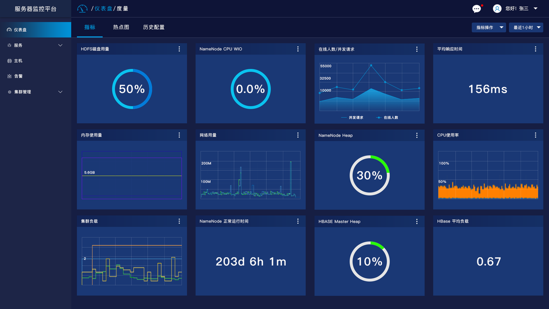549x309 pixels.
Task: Click the 您好! 张三 username
Action: (517, 8)
